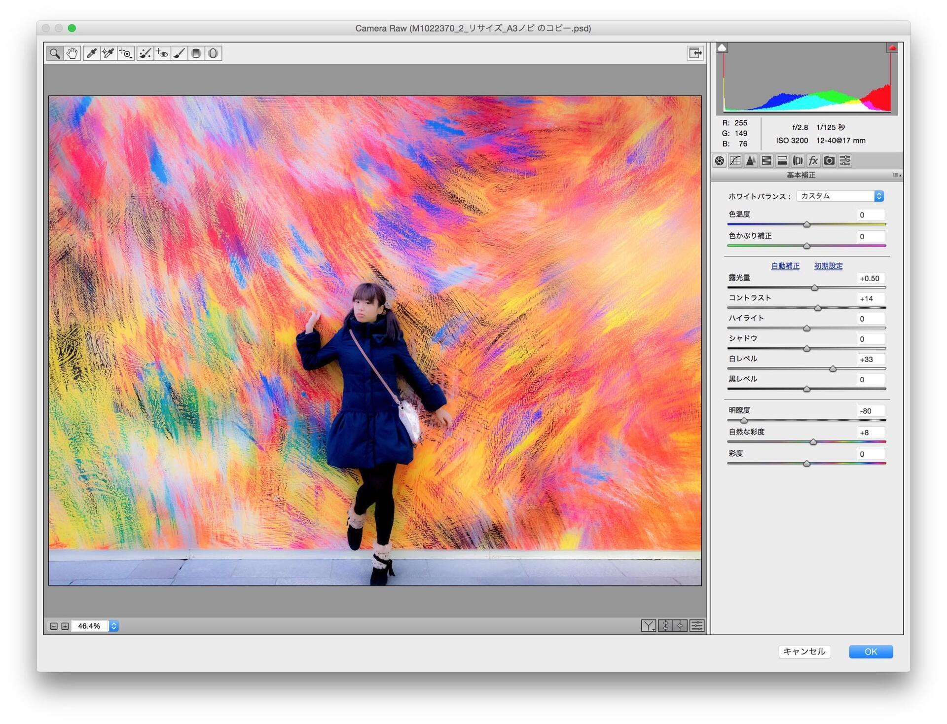Viewport: 947px width, 724px height.
Task: Toggle shadow clipping warning in histogram
Action: (722, 48)
